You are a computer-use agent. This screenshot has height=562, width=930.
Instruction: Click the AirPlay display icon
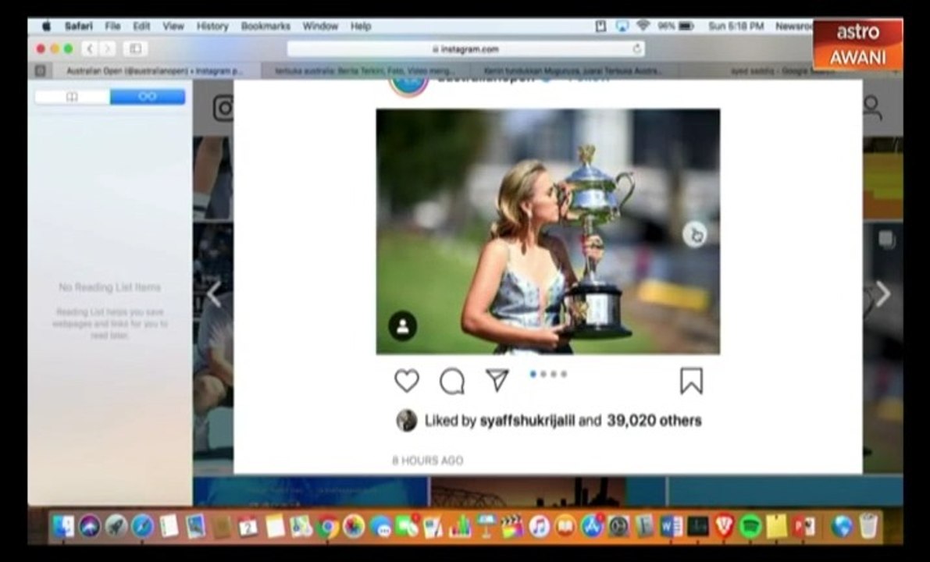pyautogui.click(x=622, y=26)
